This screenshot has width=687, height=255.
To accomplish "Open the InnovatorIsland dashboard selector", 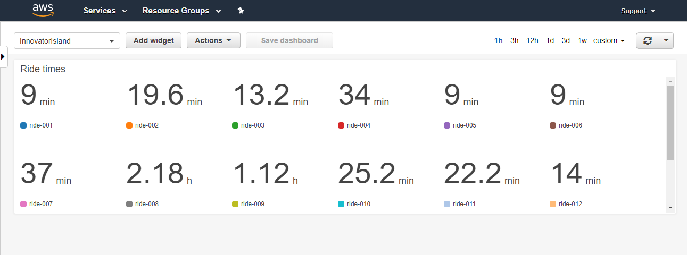I will coord(67,41).
